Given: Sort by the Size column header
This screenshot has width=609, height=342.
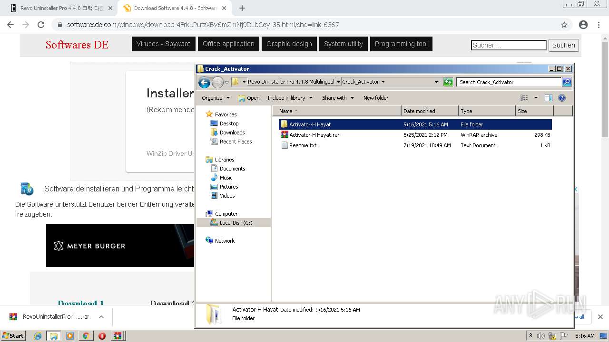Looking at the screenshot, I should 534,111.
